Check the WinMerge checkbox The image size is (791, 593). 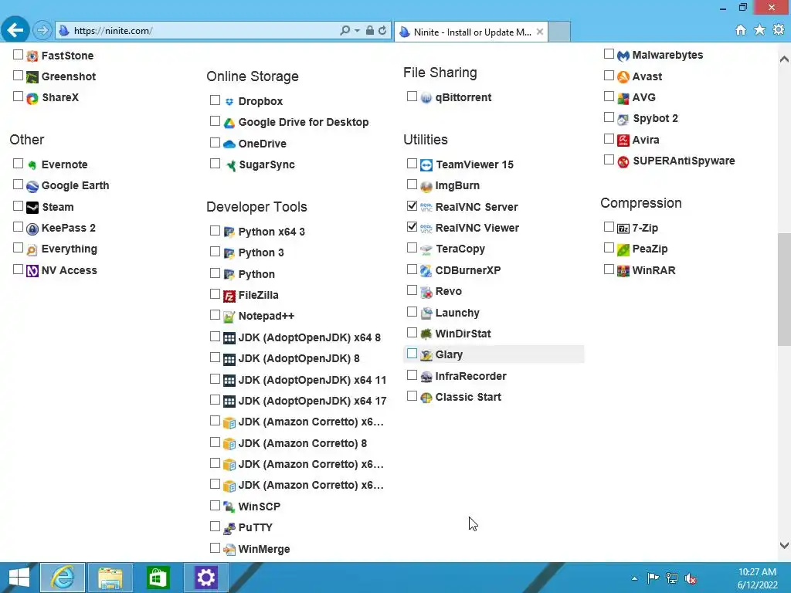[215, 547]
